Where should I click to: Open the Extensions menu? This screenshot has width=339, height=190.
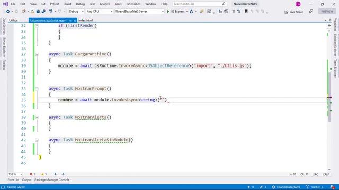tap(133, 4)
